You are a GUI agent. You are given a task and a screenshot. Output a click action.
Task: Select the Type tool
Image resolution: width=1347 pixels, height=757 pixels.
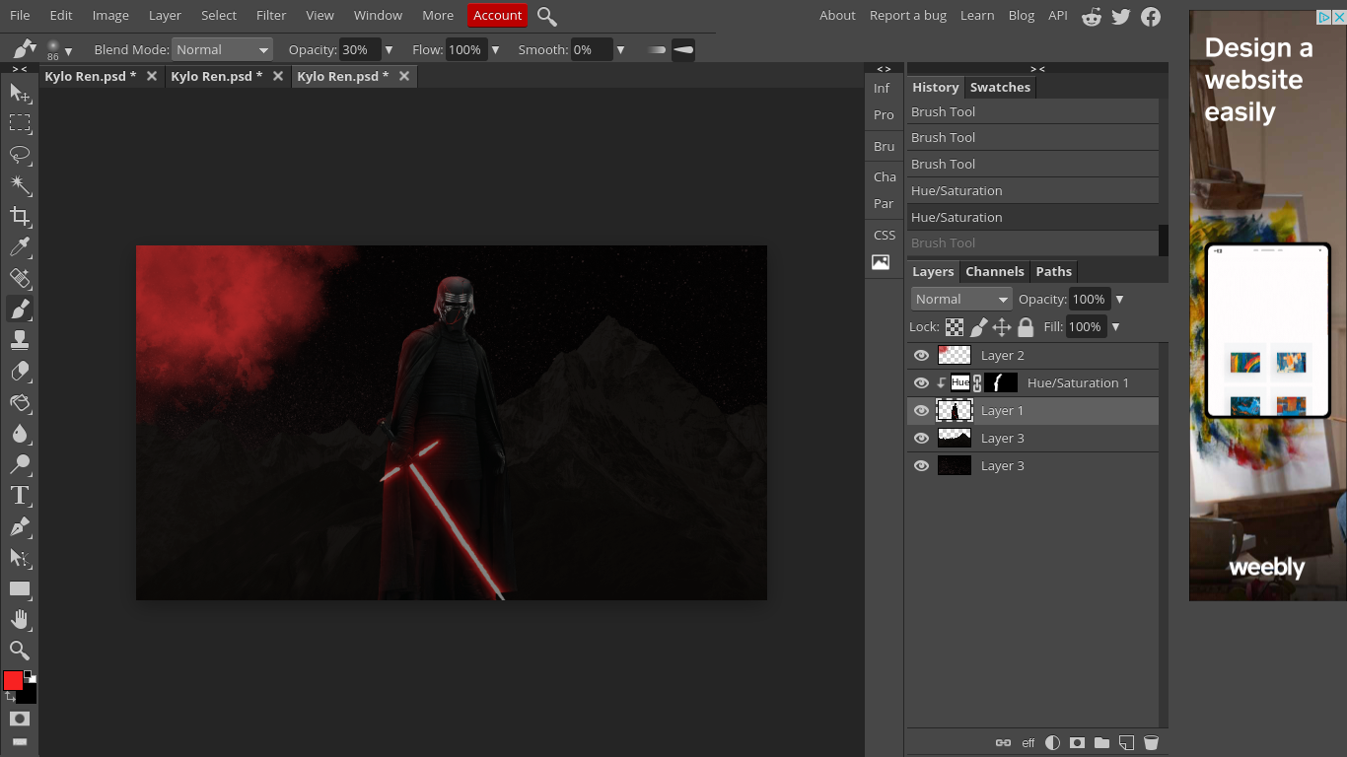click(x=20, y=496)
